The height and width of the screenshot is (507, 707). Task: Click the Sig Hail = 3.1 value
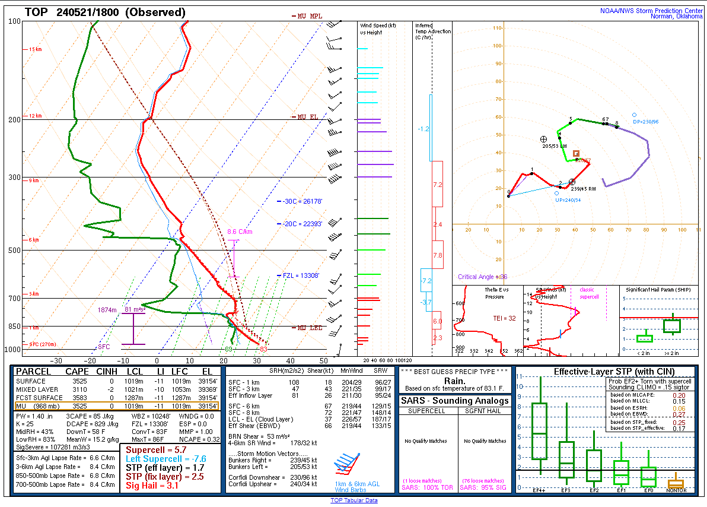tap(152, 485)
